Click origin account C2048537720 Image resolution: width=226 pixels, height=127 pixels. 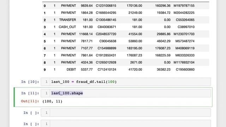(x=106, y=34)
